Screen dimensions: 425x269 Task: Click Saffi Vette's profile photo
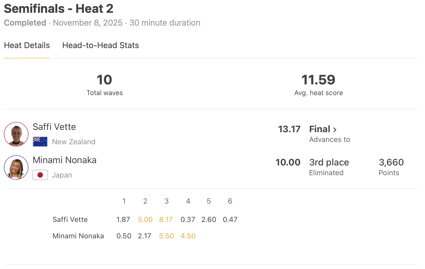pyautogui.click(x=16, y=134)
